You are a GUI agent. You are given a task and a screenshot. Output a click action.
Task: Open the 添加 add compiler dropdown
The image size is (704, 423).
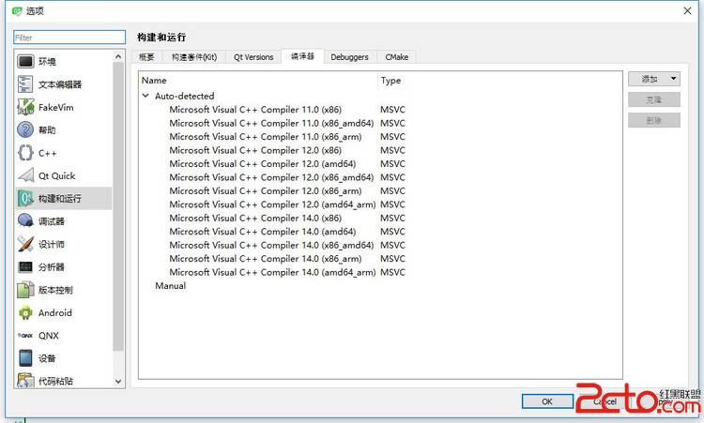coord(653,79)
